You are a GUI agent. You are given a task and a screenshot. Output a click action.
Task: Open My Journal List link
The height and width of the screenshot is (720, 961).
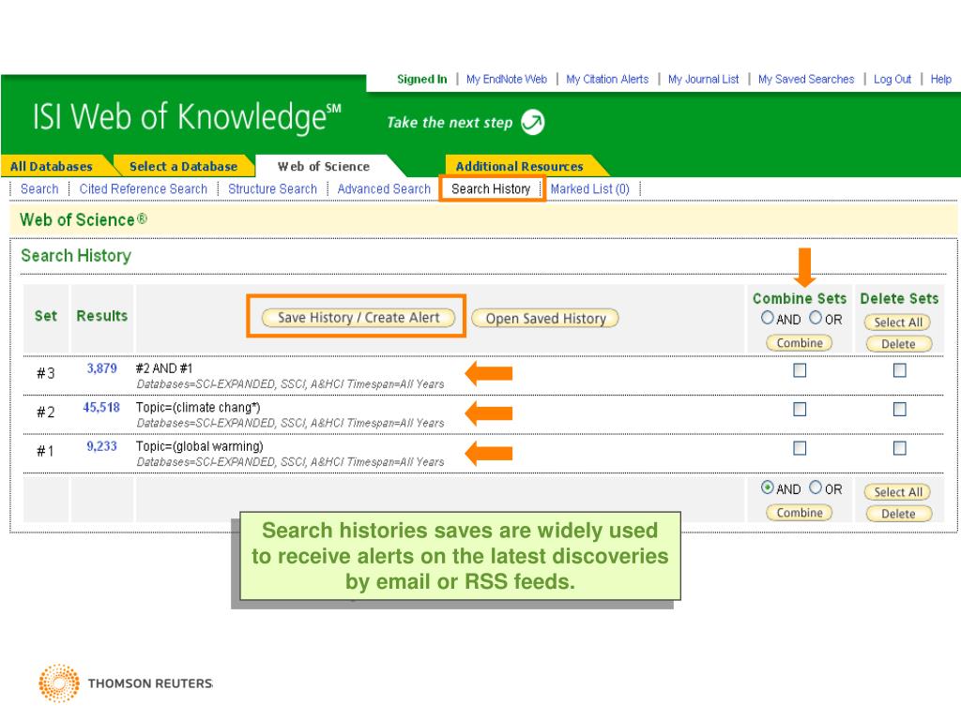[704, 79]
